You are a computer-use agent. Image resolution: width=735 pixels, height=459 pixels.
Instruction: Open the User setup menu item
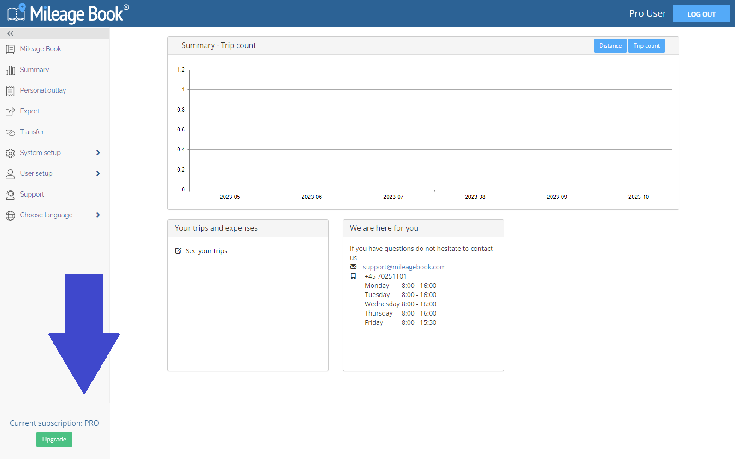36,173
